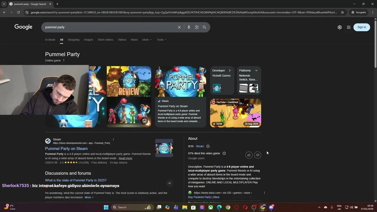377x212 pixels.
Task: Open the Tools dropdown
Action: [161, 40]
